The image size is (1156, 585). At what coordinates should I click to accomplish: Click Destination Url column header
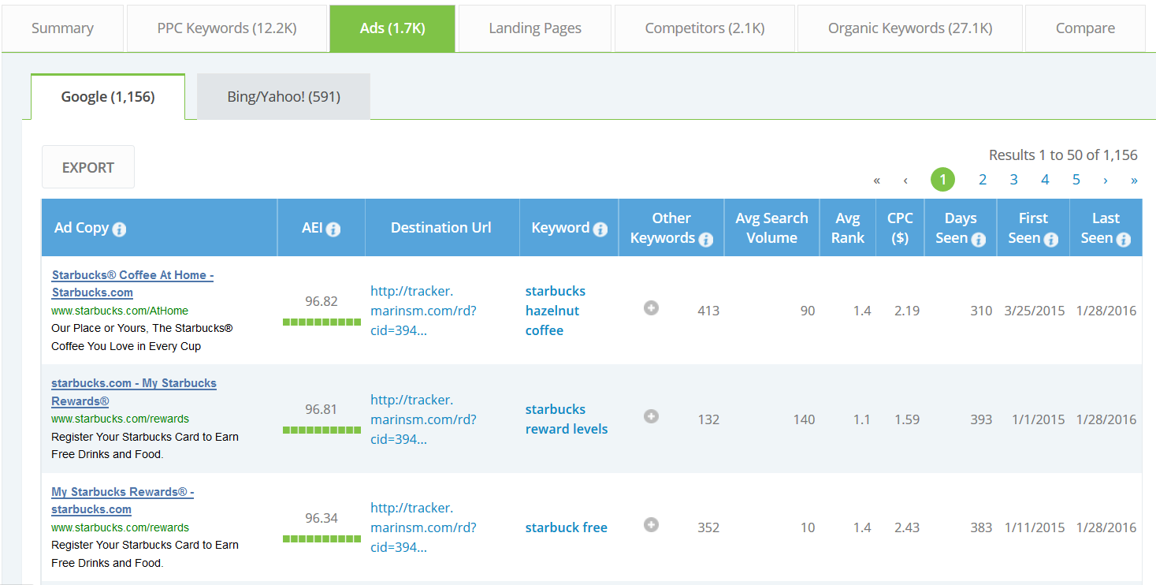[x=441, y=228]
